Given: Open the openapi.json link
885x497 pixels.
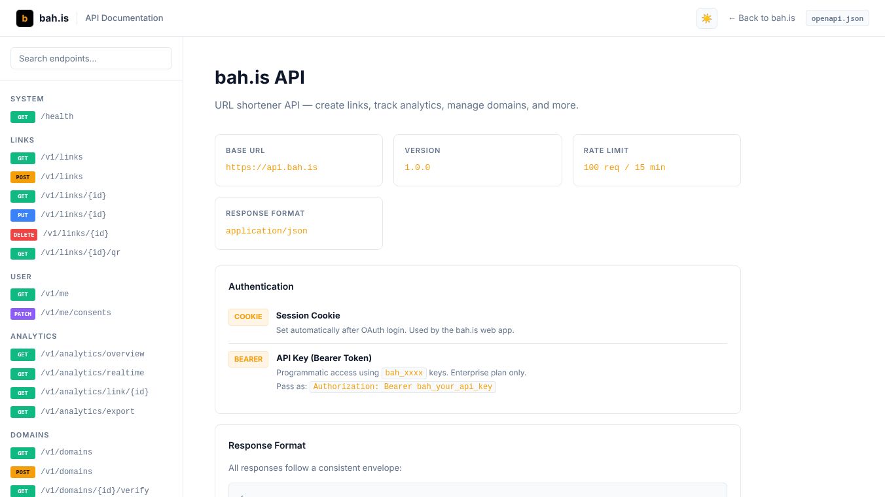Looking at the screenshot, I should [837, 18].
